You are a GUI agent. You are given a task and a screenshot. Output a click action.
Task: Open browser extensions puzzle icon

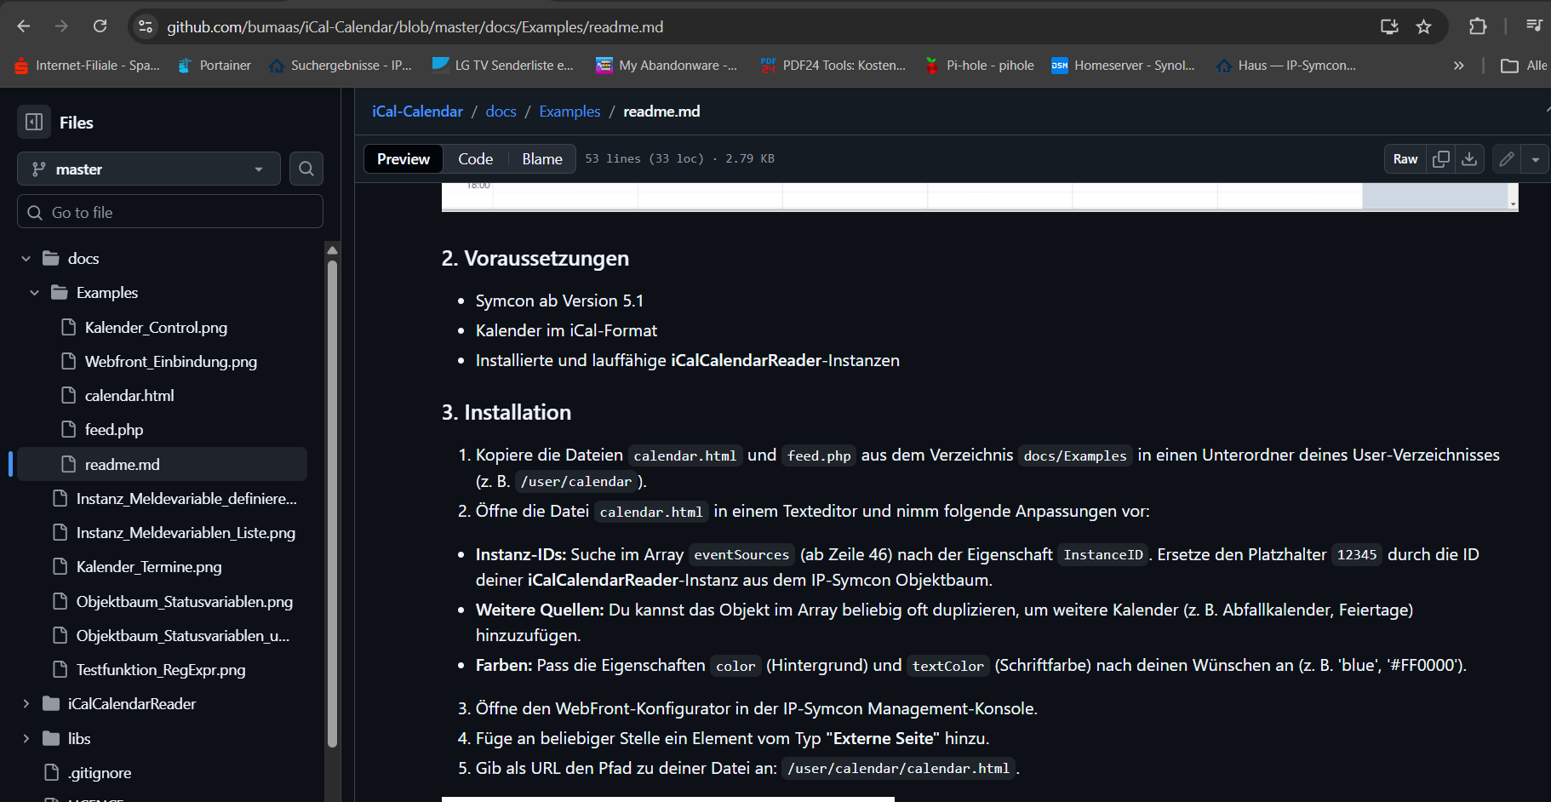tap(1478, 26)
